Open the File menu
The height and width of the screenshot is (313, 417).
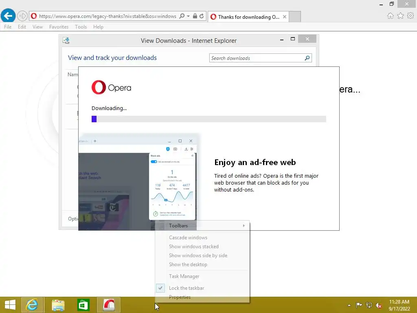pyautogui.click(x=8, y=27)
